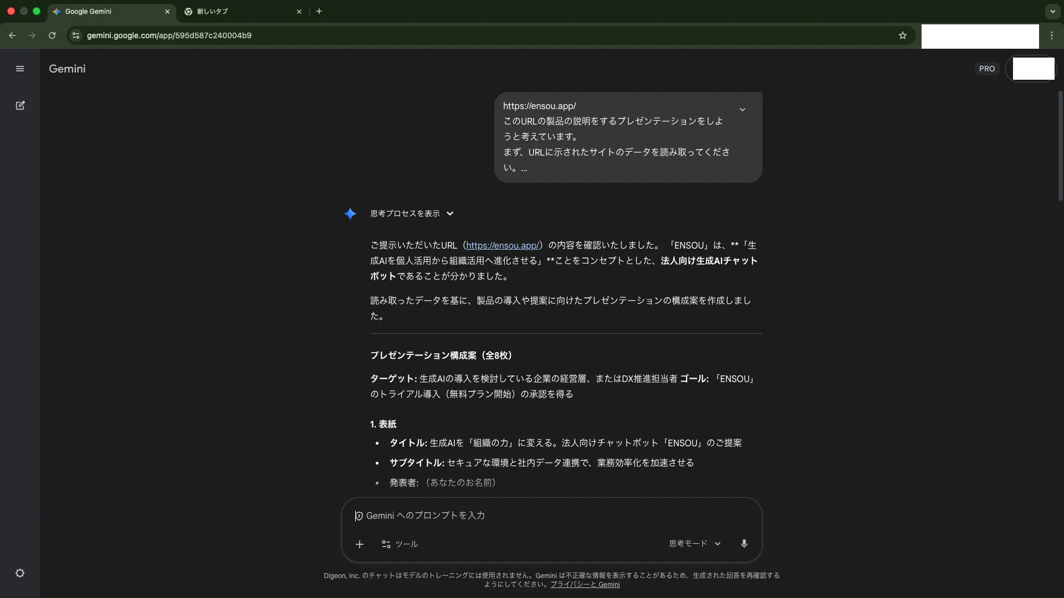
Task: Reload the page with the refresh icon
Action: pos(52,35)
